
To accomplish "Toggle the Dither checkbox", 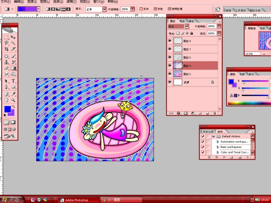I will click(155, 9).
